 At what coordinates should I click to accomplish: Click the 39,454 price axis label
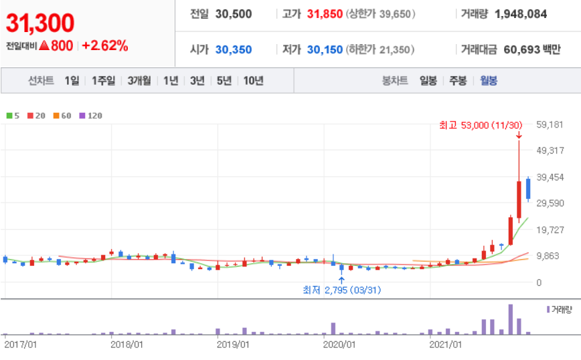(x=550, y=177)
